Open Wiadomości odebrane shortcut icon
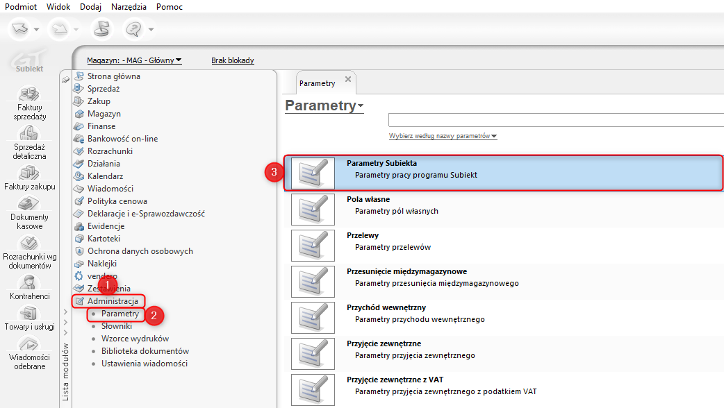The height and width of the screenshot is (408, 724). pyautogui.click(x=28, y=345)
